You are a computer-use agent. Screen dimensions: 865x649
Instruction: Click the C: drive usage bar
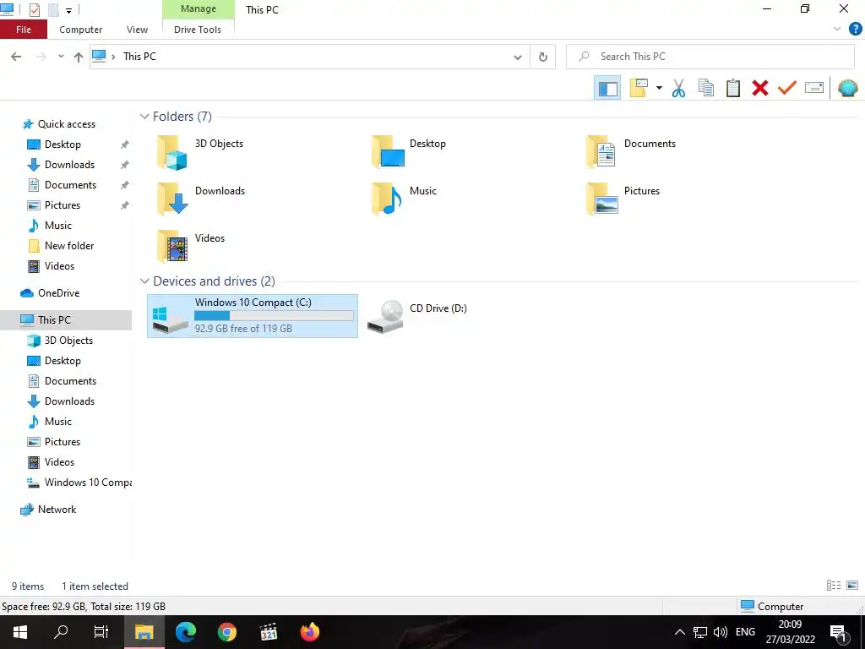point(274,316)
